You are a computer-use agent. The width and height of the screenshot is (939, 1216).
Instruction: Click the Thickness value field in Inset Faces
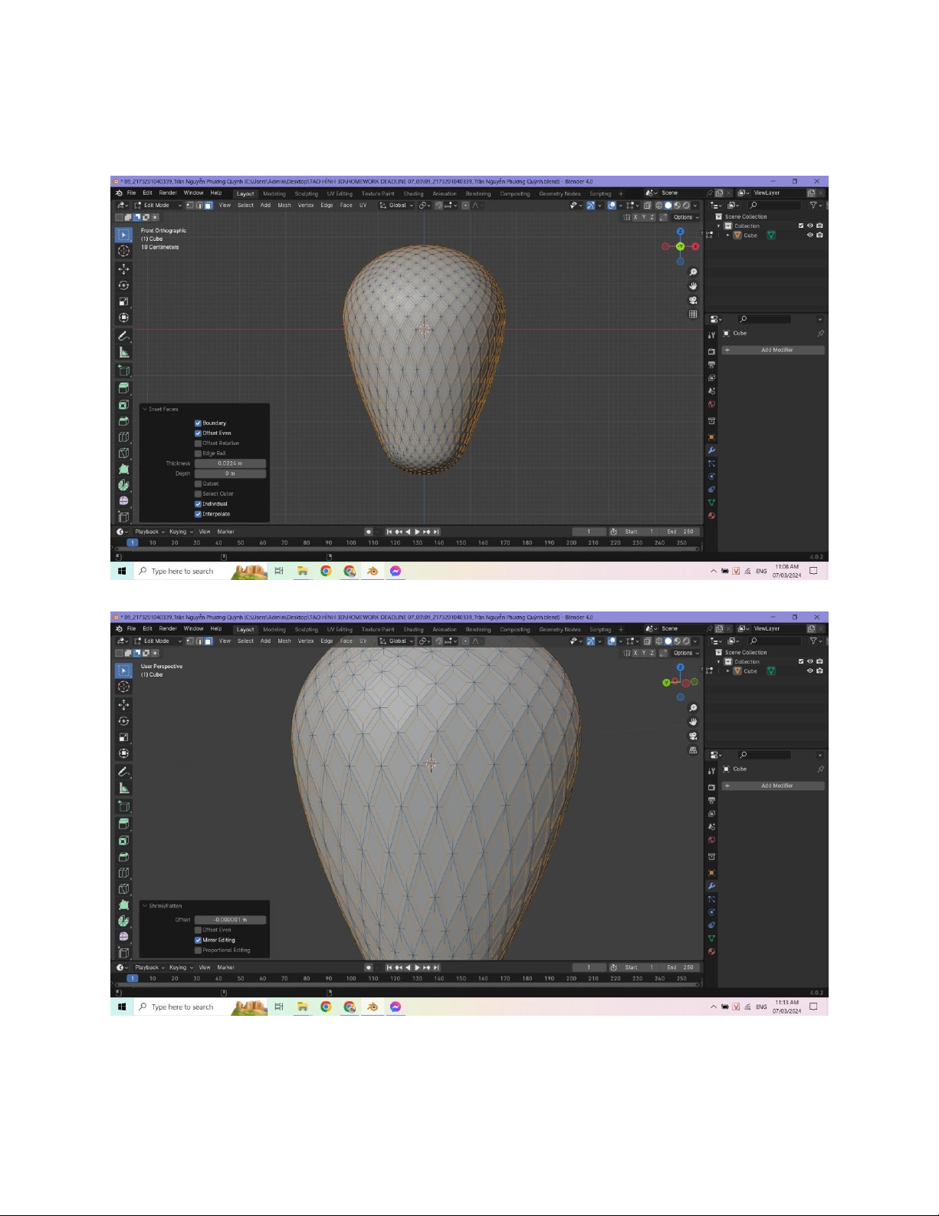(x=230, y=463)
